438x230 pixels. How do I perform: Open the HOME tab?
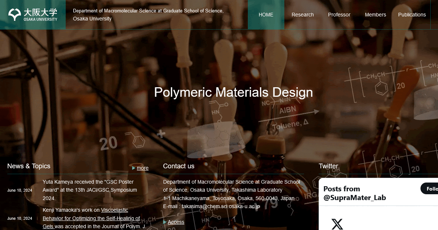coord(266,15)
